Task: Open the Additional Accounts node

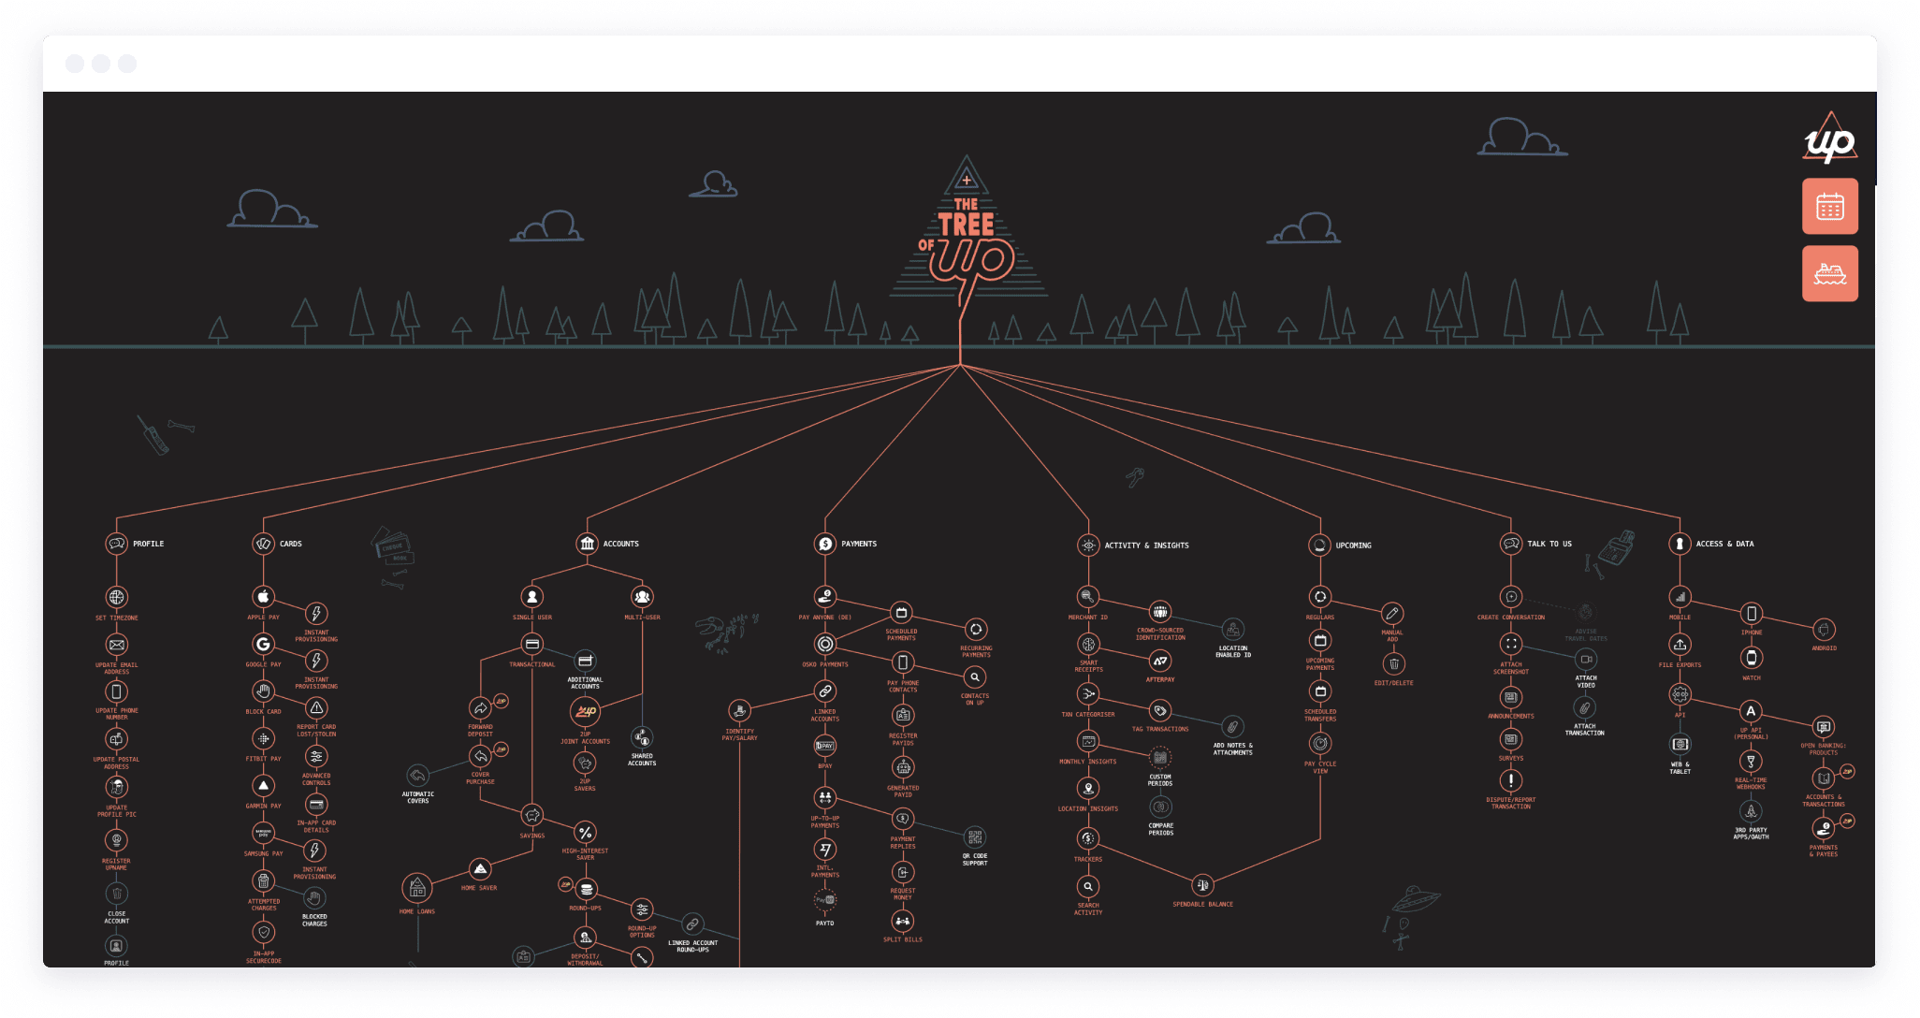Action: [x=585, y=662]
